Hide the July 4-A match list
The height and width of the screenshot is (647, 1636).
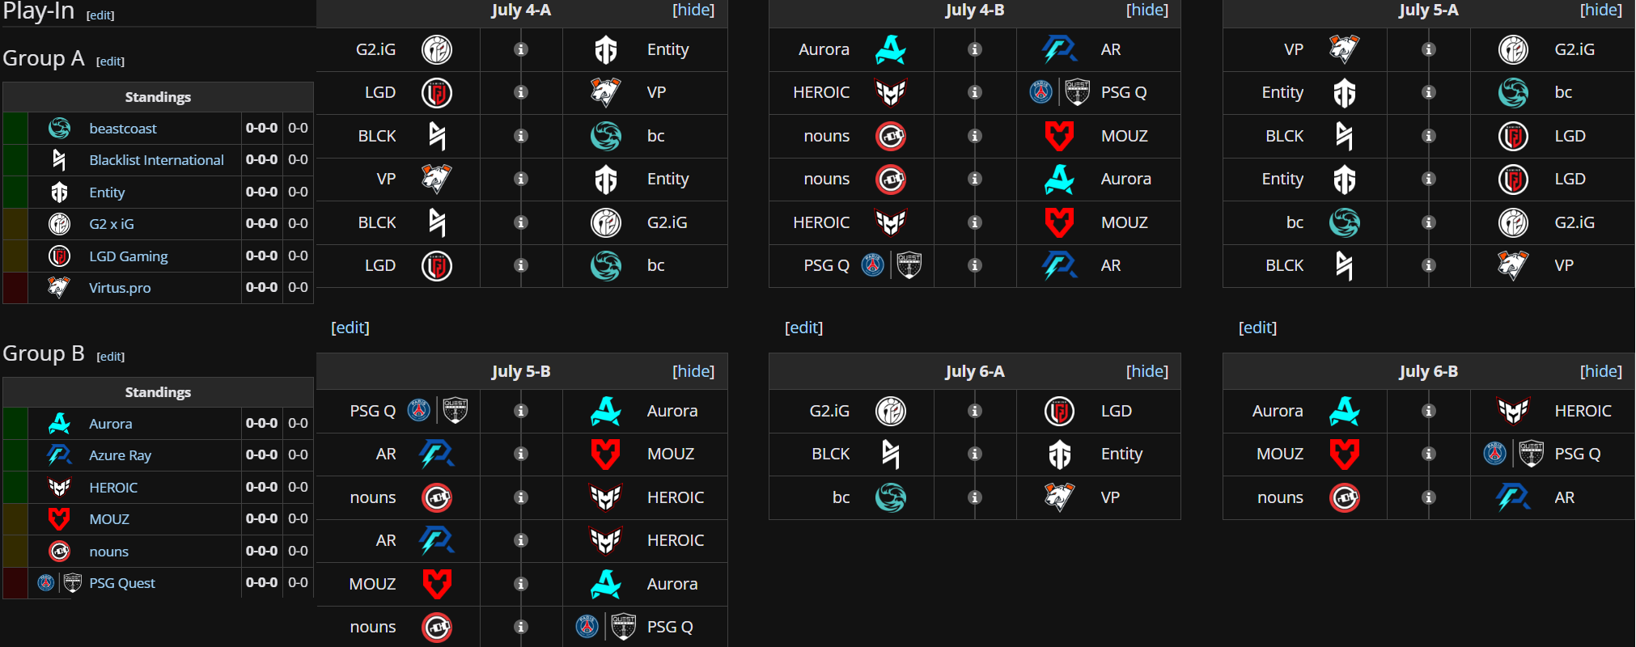(x=693, y=10)
